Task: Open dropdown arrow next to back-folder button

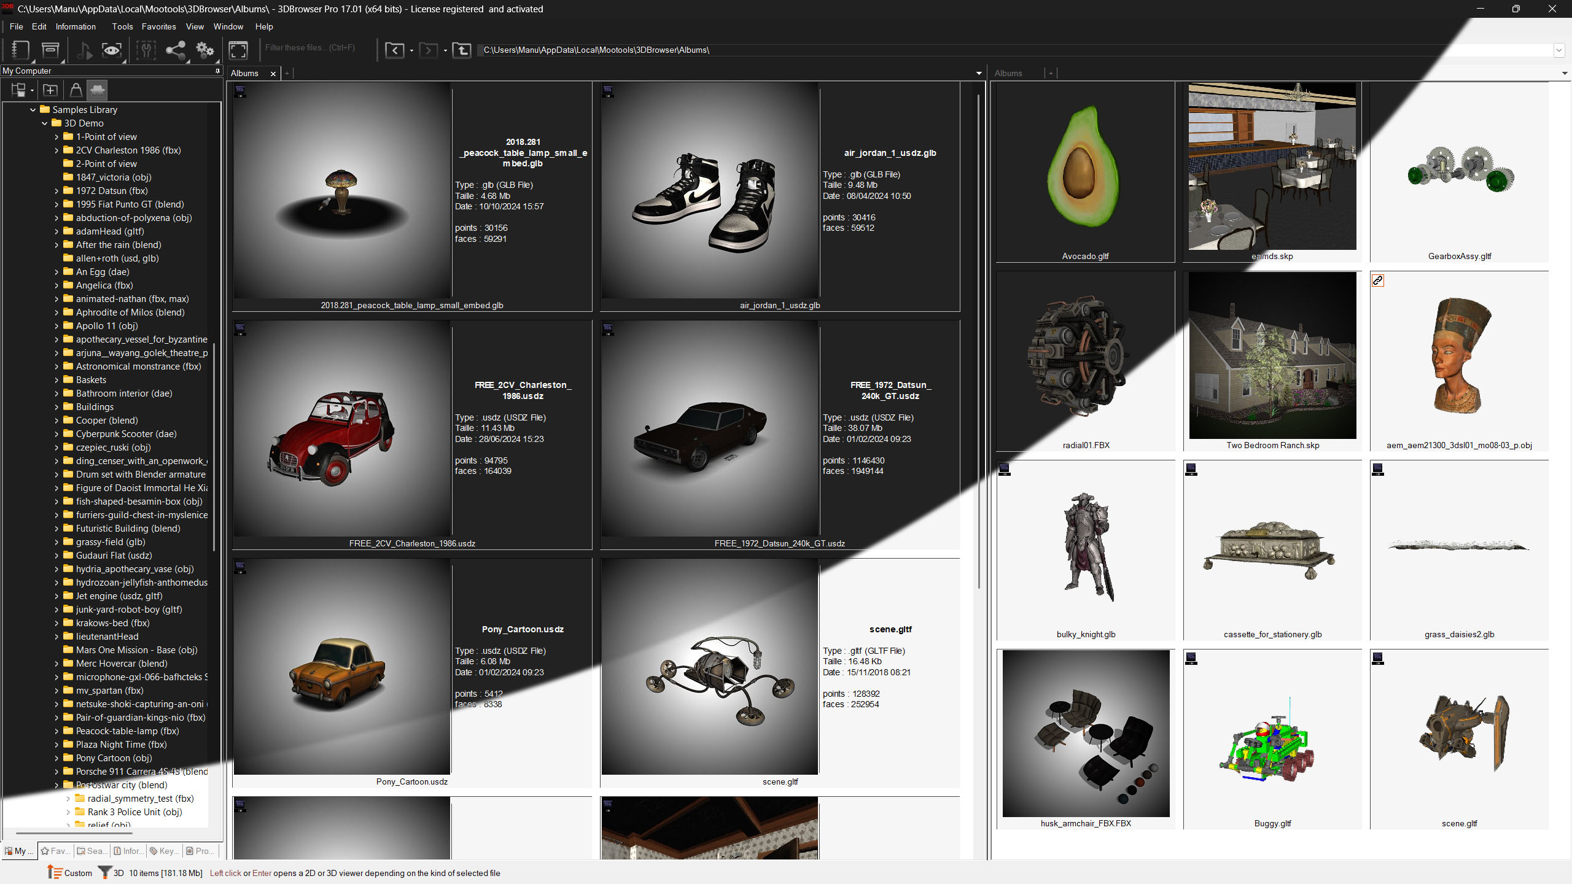Action: [411, 50]
